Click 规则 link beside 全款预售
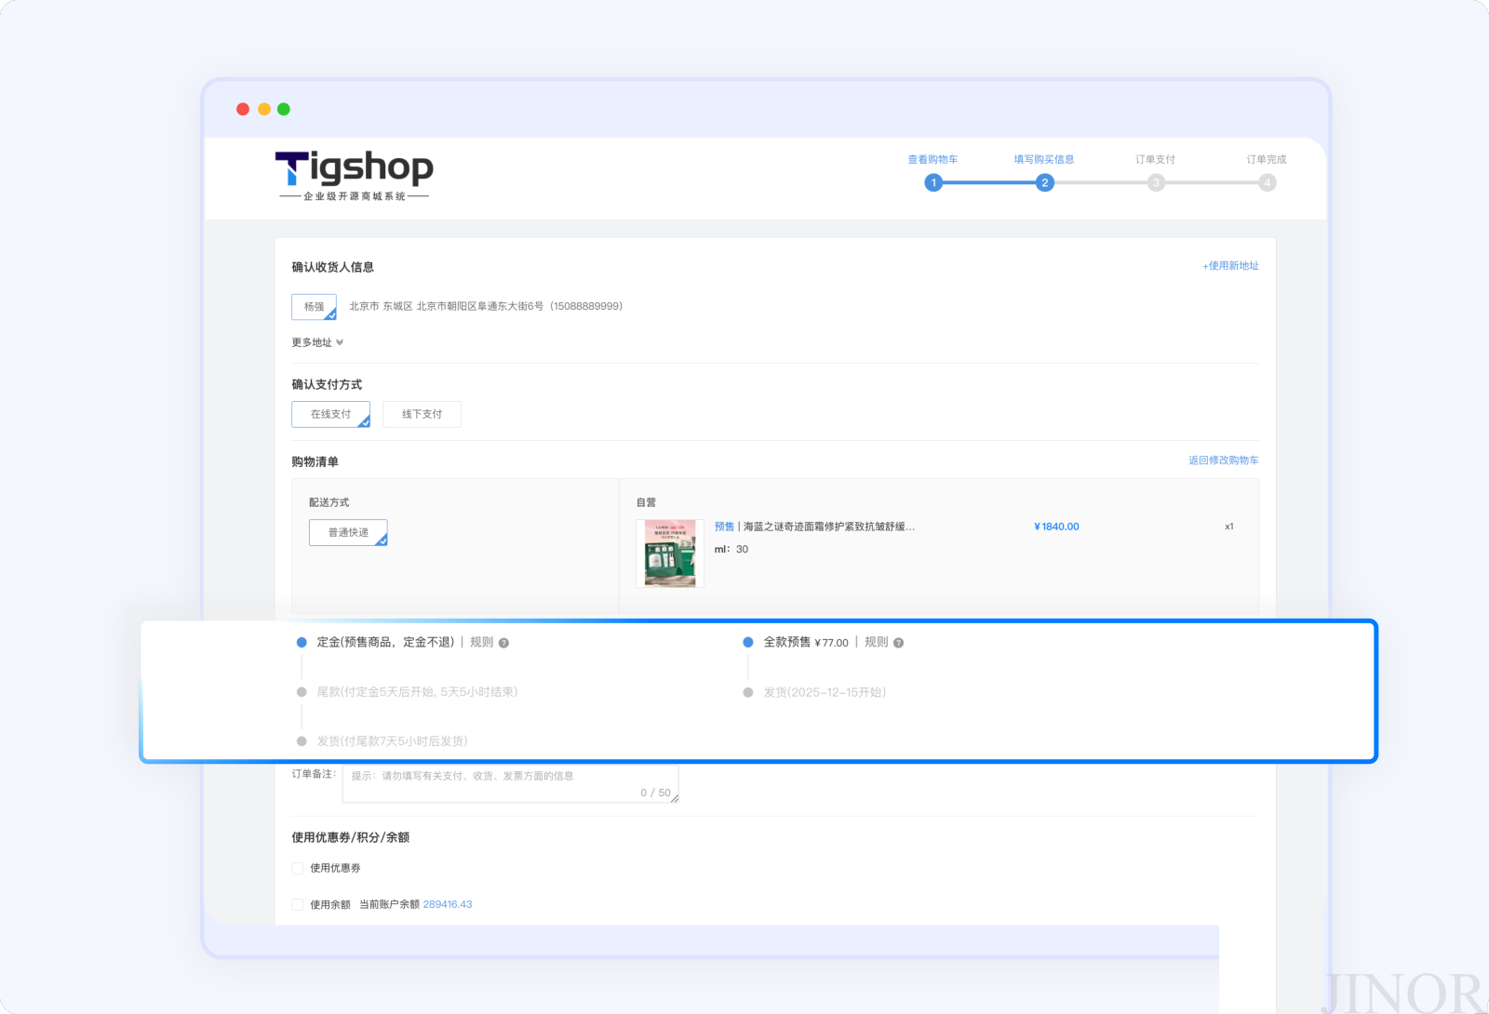This screenshot has width=1489, height=1014. pyautogui.click(x=876, y=642)
